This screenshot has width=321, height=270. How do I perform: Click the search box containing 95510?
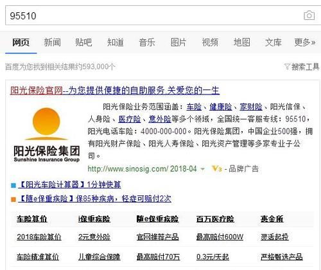tap(162, 15)
